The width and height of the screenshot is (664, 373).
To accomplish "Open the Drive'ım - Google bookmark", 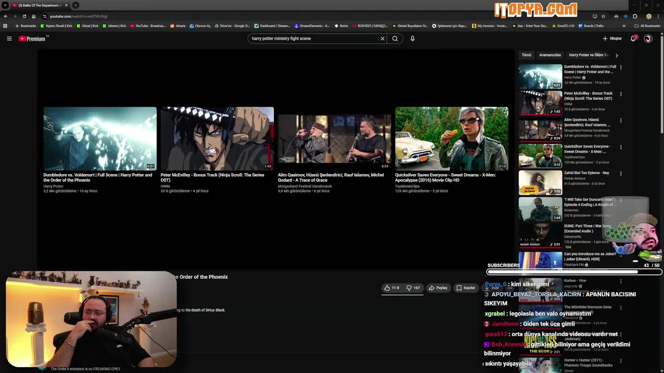I will (x=232, y=25).
